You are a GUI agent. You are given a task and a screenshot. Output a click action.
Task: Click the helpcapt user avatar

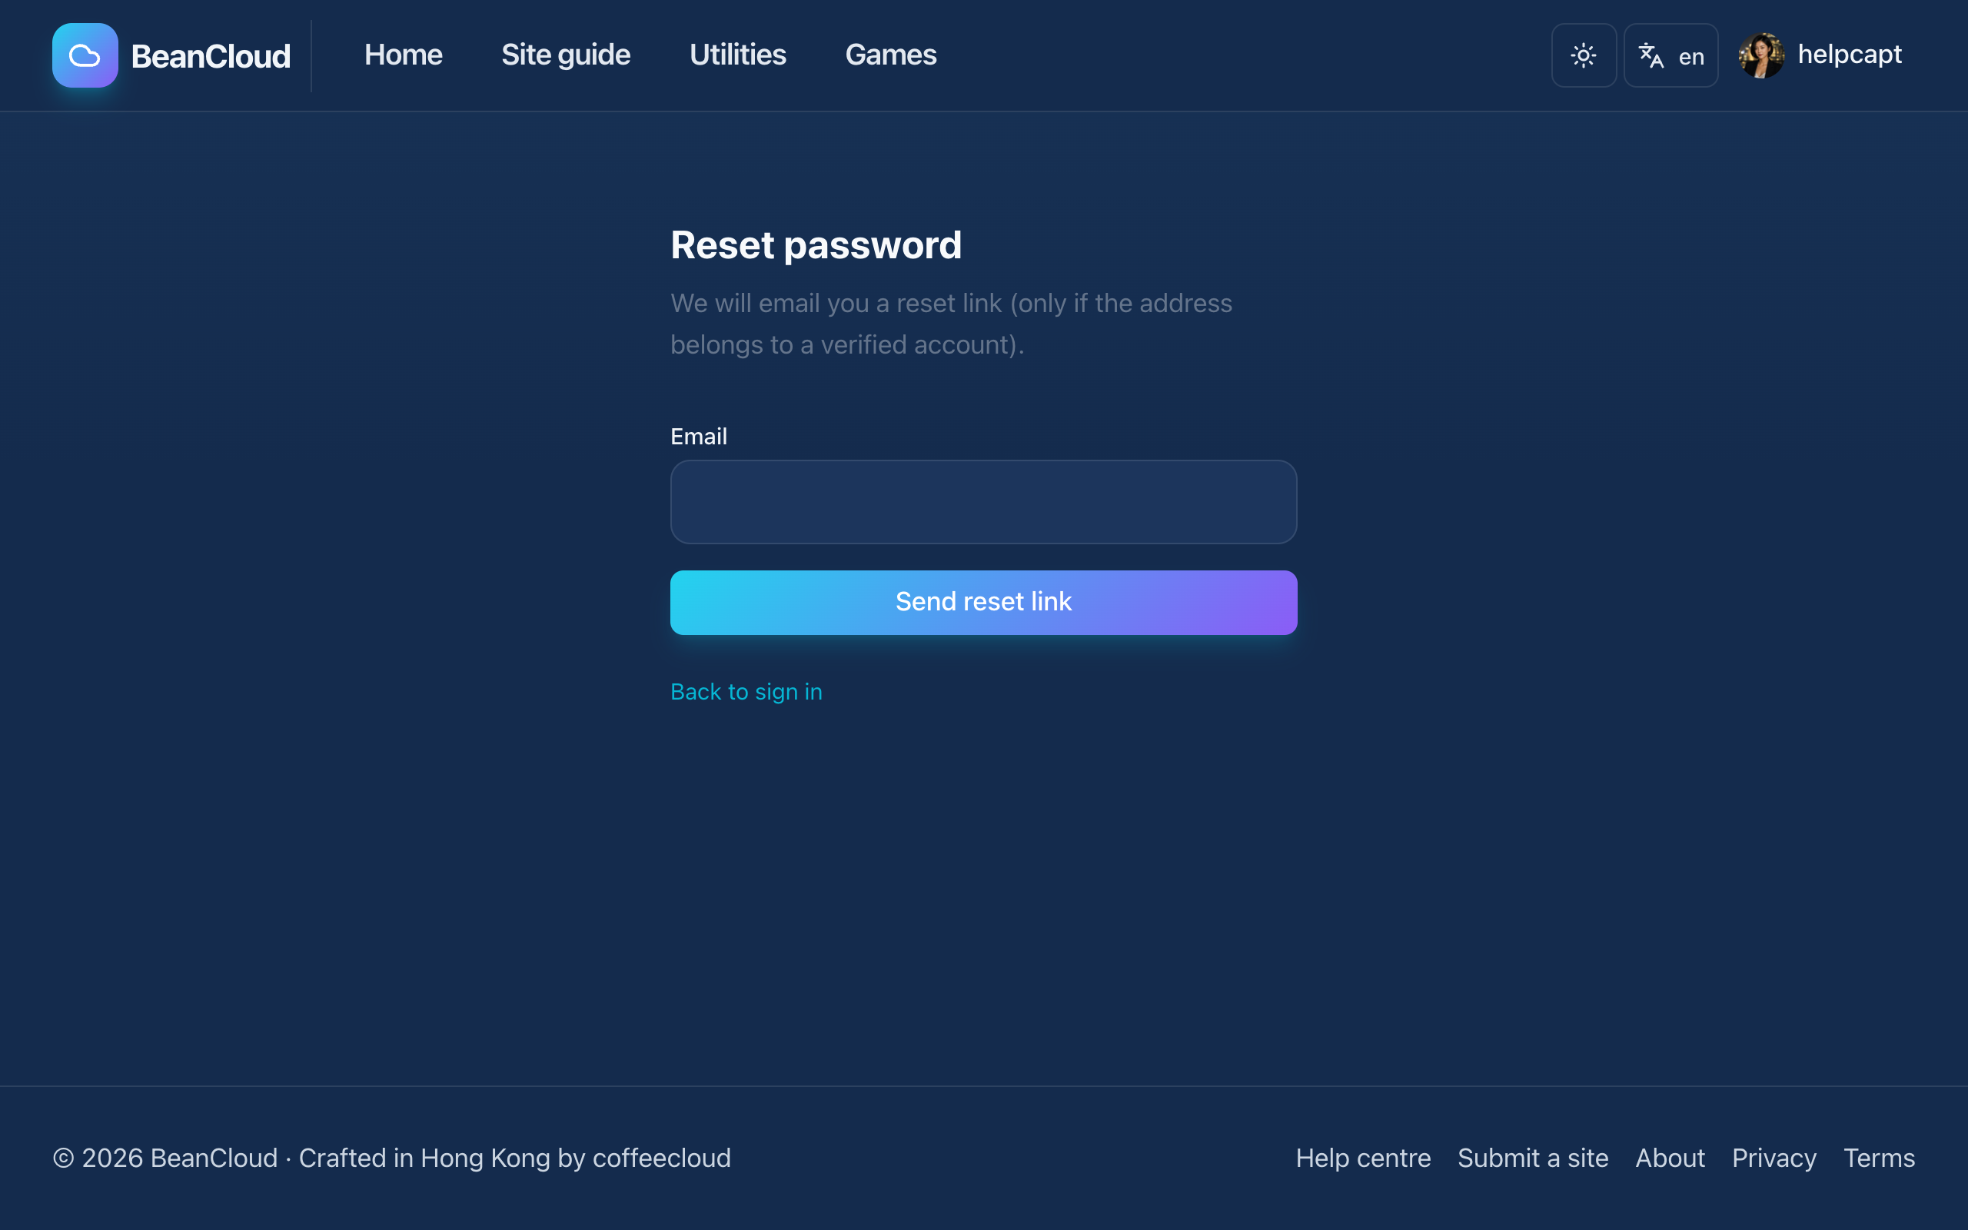pos(1761,55)
